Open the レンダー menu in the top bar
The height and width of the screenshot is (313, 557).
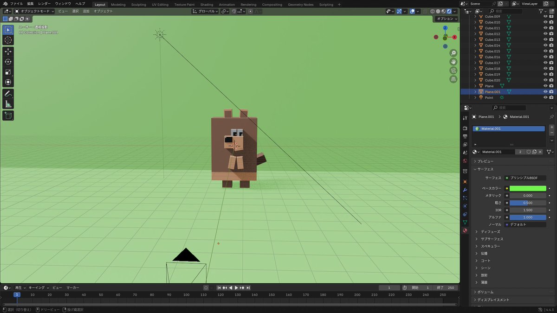[x=44, y=3]
